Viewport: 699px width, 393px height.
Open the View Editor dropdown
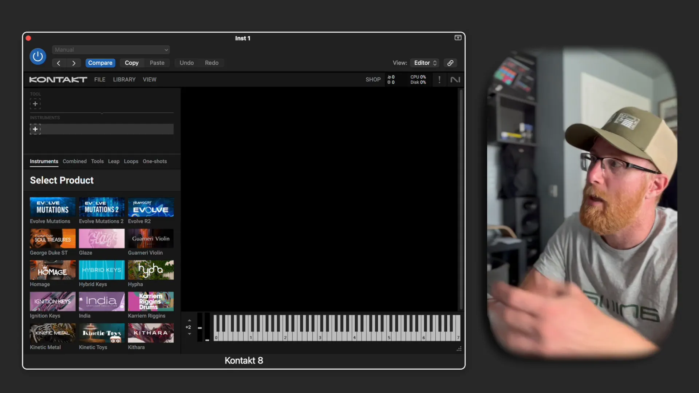[425, 63]
